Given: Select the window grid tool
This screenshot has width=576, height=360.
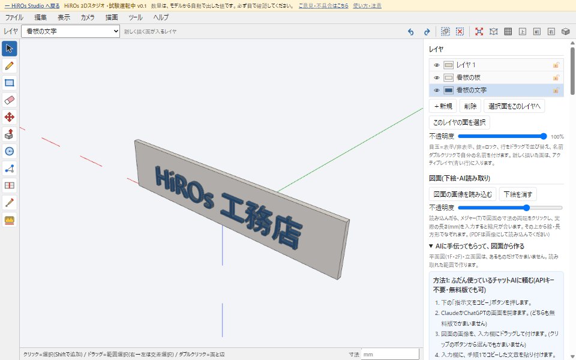Looking at the screenshot, I should [x=10, y=185].
